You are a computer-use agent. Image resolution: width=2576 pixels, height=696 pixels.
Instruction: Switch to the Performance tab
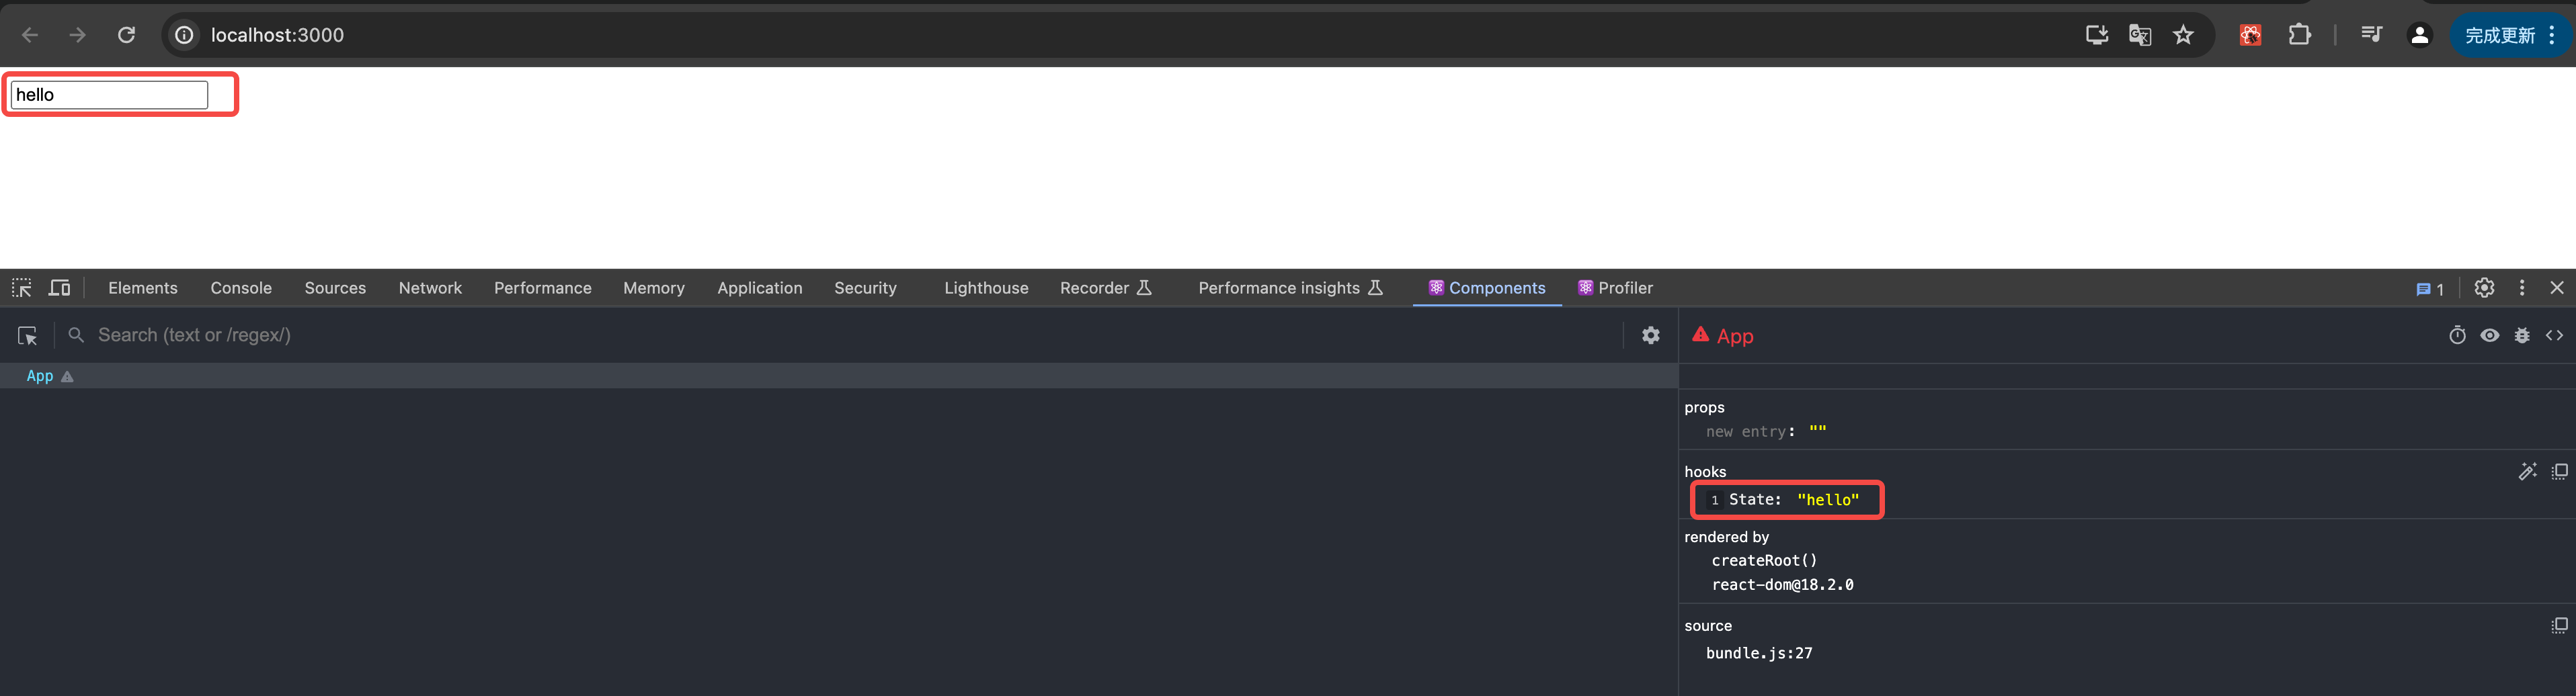[x=543, y=288]
